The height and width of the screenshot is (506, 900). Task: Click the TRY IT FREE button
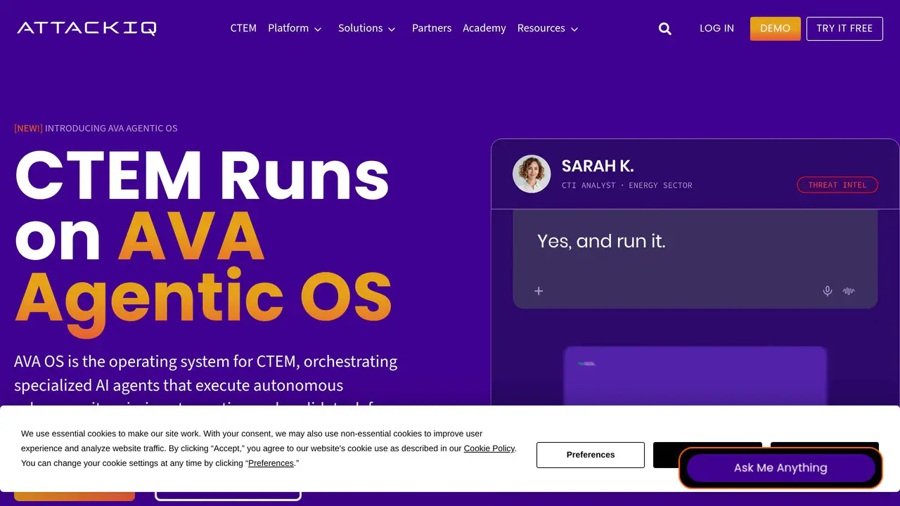coord(844,28)
